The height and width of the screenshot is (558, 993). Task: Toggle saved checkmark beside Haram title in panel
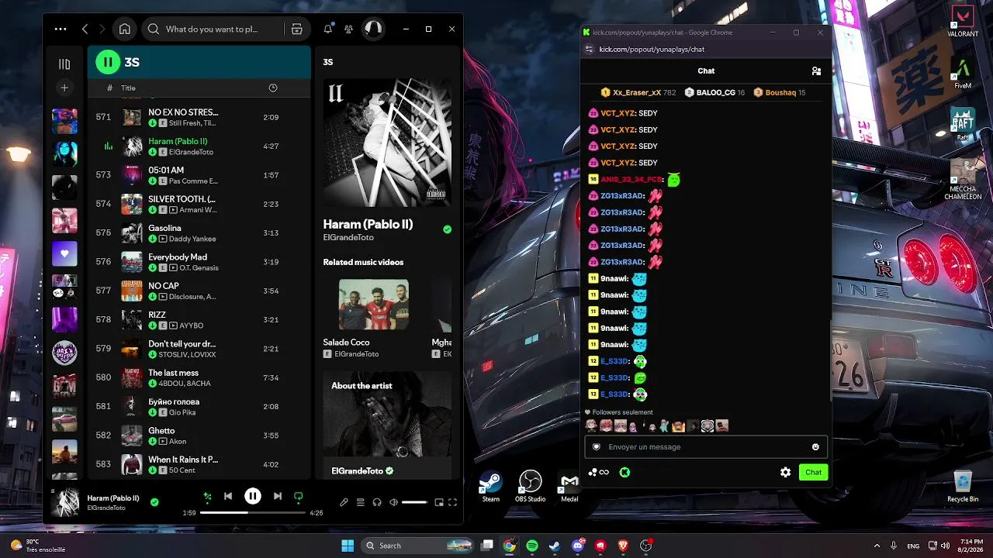(447, 229)
